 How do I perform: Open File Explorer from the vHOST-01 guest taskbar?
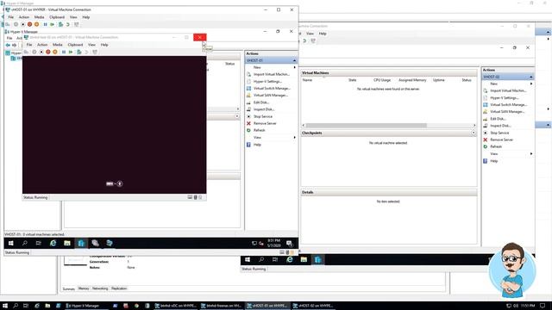(x=67, y=243)
